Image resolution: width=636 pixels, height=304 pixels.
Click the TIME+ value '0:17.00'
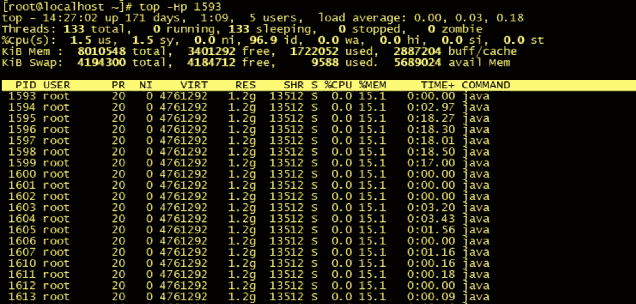click(x=431, y=163)
